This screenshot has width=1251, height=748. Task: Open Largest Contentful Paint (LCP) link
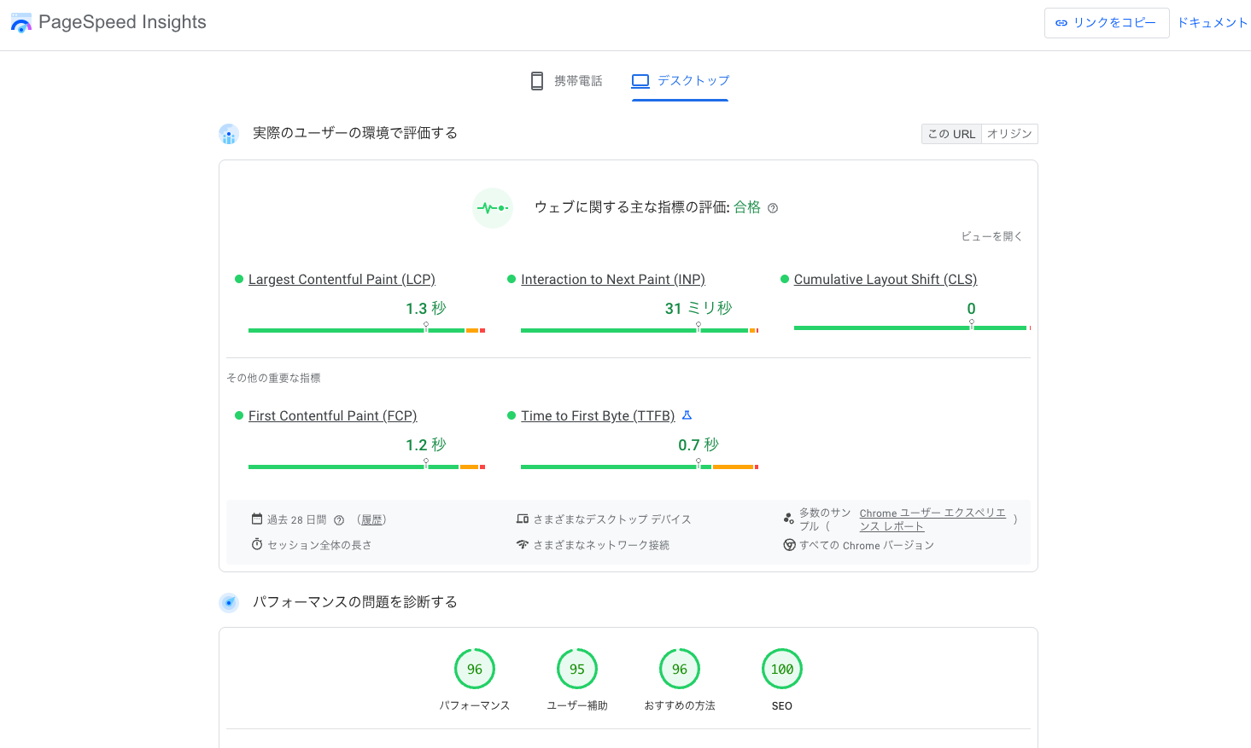pyautogui.click(x=342, y=280)
